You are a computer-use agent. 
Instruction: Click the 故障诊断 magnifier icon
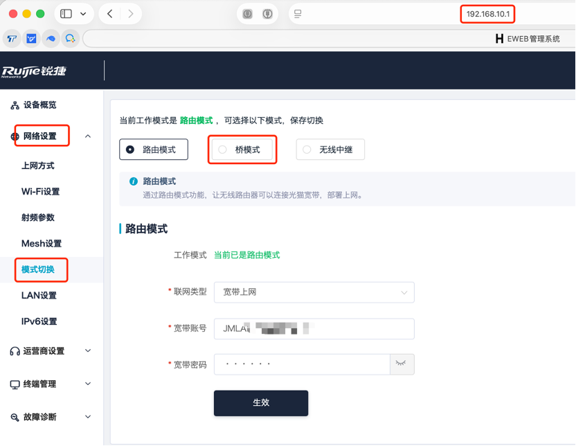pyautogui.click(x=15, y=418)
